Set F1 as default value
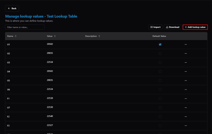Screen dimensions: 212x134 click(x=160, y=99)
